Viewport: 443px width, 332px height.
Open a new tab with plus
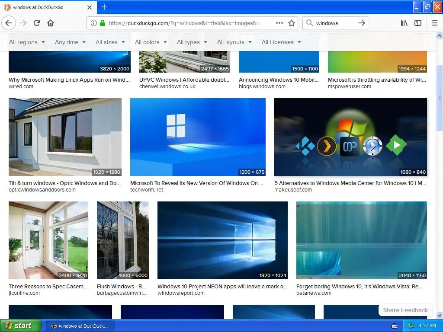tap(104, 7)
